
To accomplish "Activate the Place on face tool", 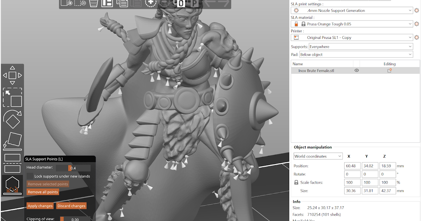I will [x=12, y=140].
